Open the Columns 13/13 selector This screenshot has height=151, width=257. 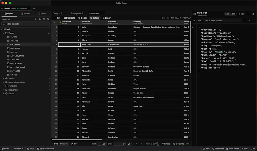coord(181,144)
